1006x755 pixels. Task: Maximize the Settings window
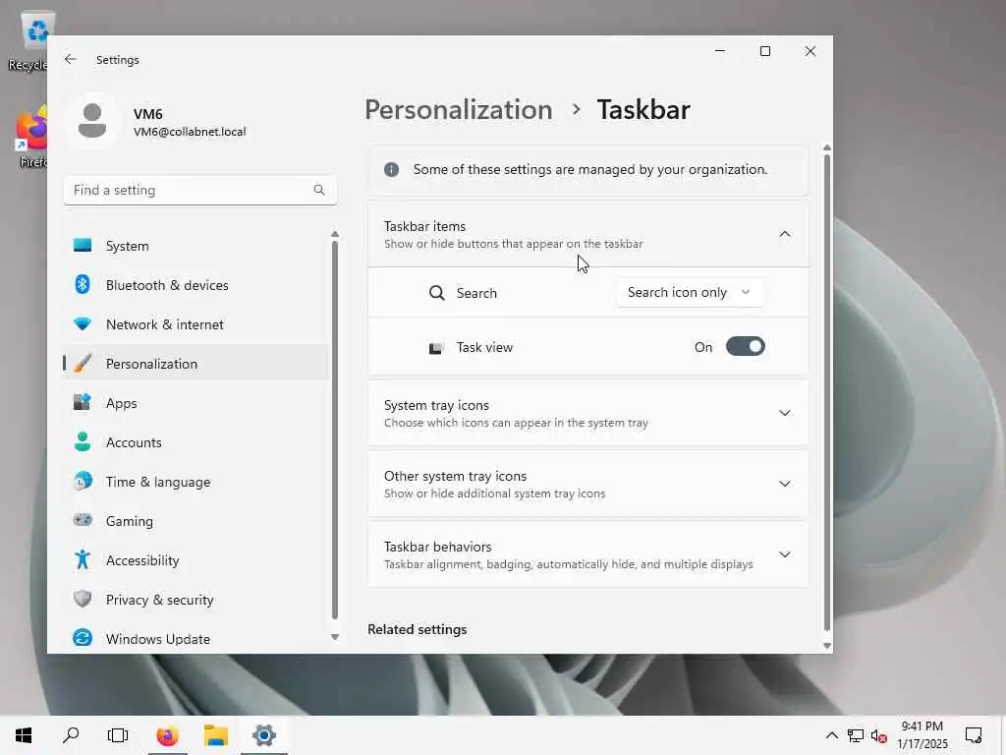click(x=764, y=51)
